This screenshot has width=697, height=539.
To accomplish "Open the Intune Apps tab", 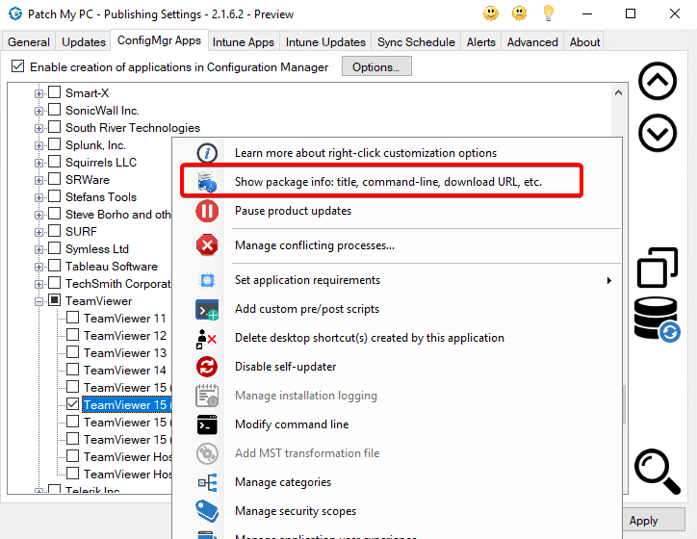I will pos(244,42).
